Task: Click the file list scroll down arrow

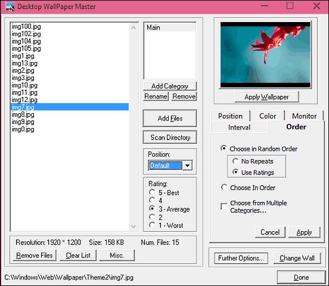Action: pyautogui.click(x=134, y=226)
